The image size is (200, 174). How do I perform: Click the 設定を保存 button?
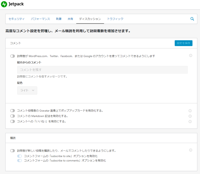pyautogui.click(x=183, y=43)
